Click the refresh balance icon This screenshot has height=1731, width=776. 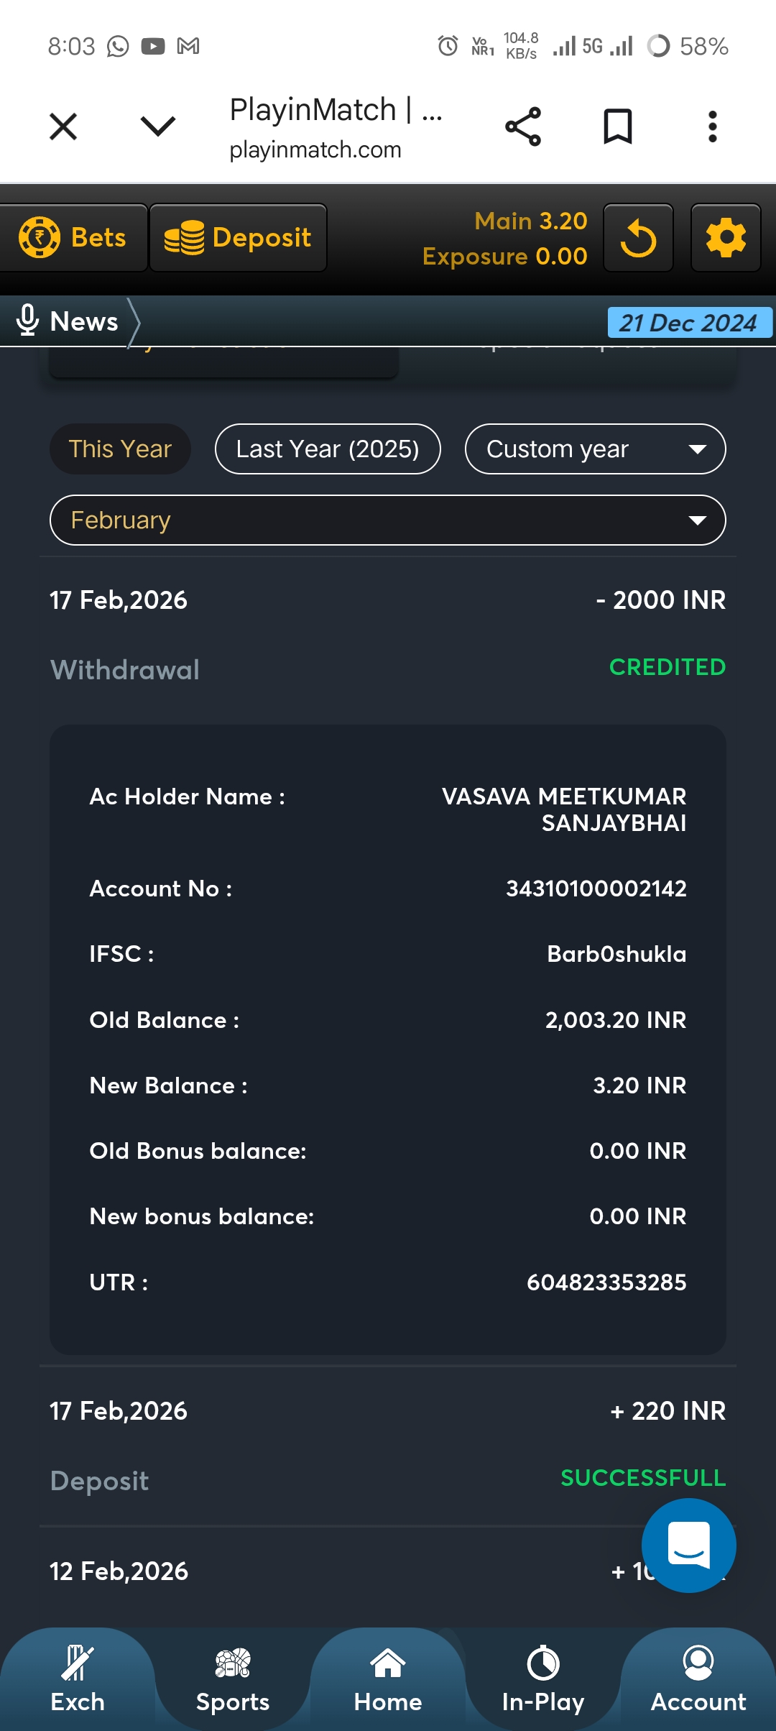click(638, 238)
